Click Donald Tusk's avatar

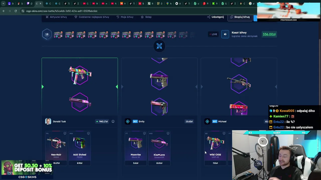(48, 121)
